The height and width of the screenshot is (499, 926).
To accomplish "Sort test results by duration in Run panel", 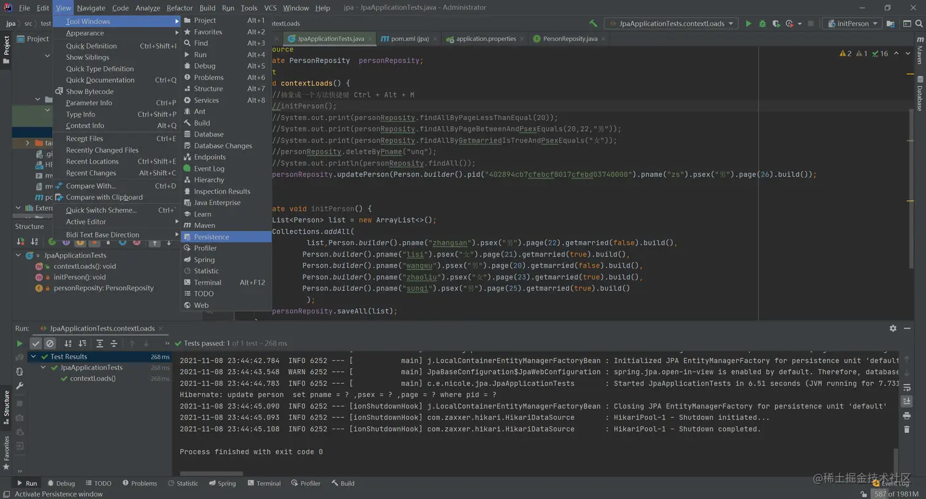I will [x=83, y=343].
